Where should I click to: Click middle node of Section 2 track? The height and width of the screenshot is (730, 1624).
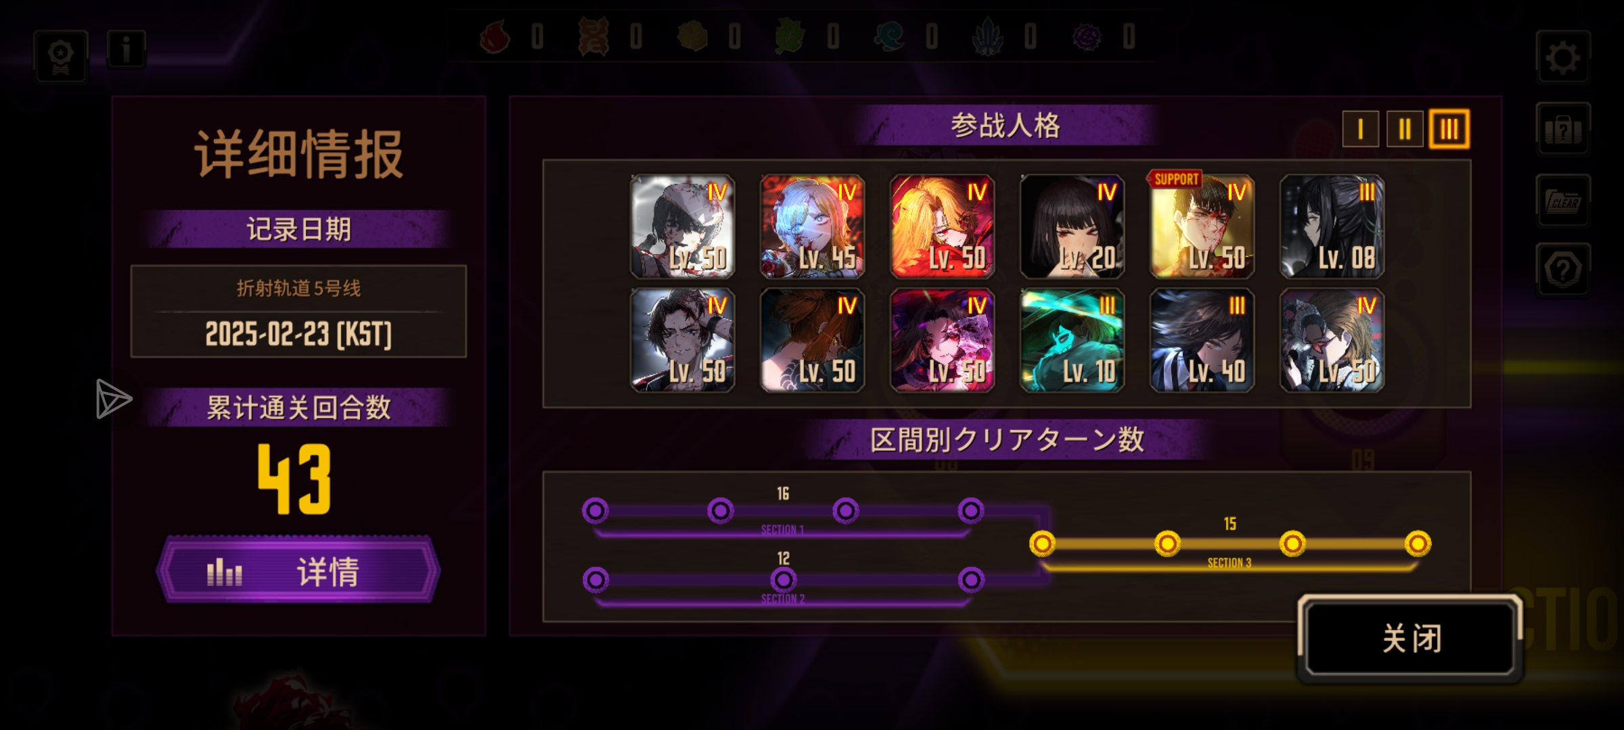coord(784,580)
